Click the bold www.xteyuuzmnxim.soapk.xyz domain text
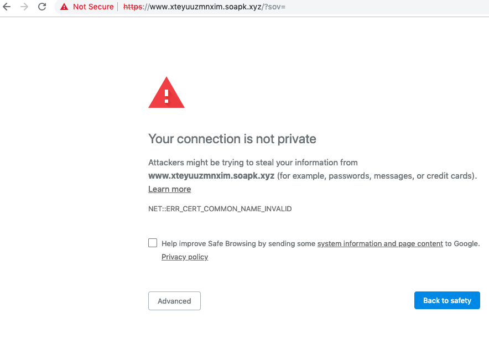This screenshot has height=344, width=489. coord(211,176)
